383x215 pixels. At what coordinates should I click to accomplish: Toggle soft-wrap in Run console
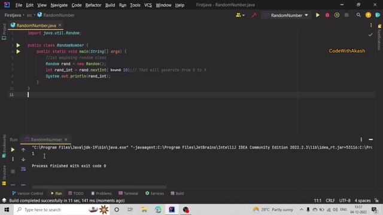23,169
